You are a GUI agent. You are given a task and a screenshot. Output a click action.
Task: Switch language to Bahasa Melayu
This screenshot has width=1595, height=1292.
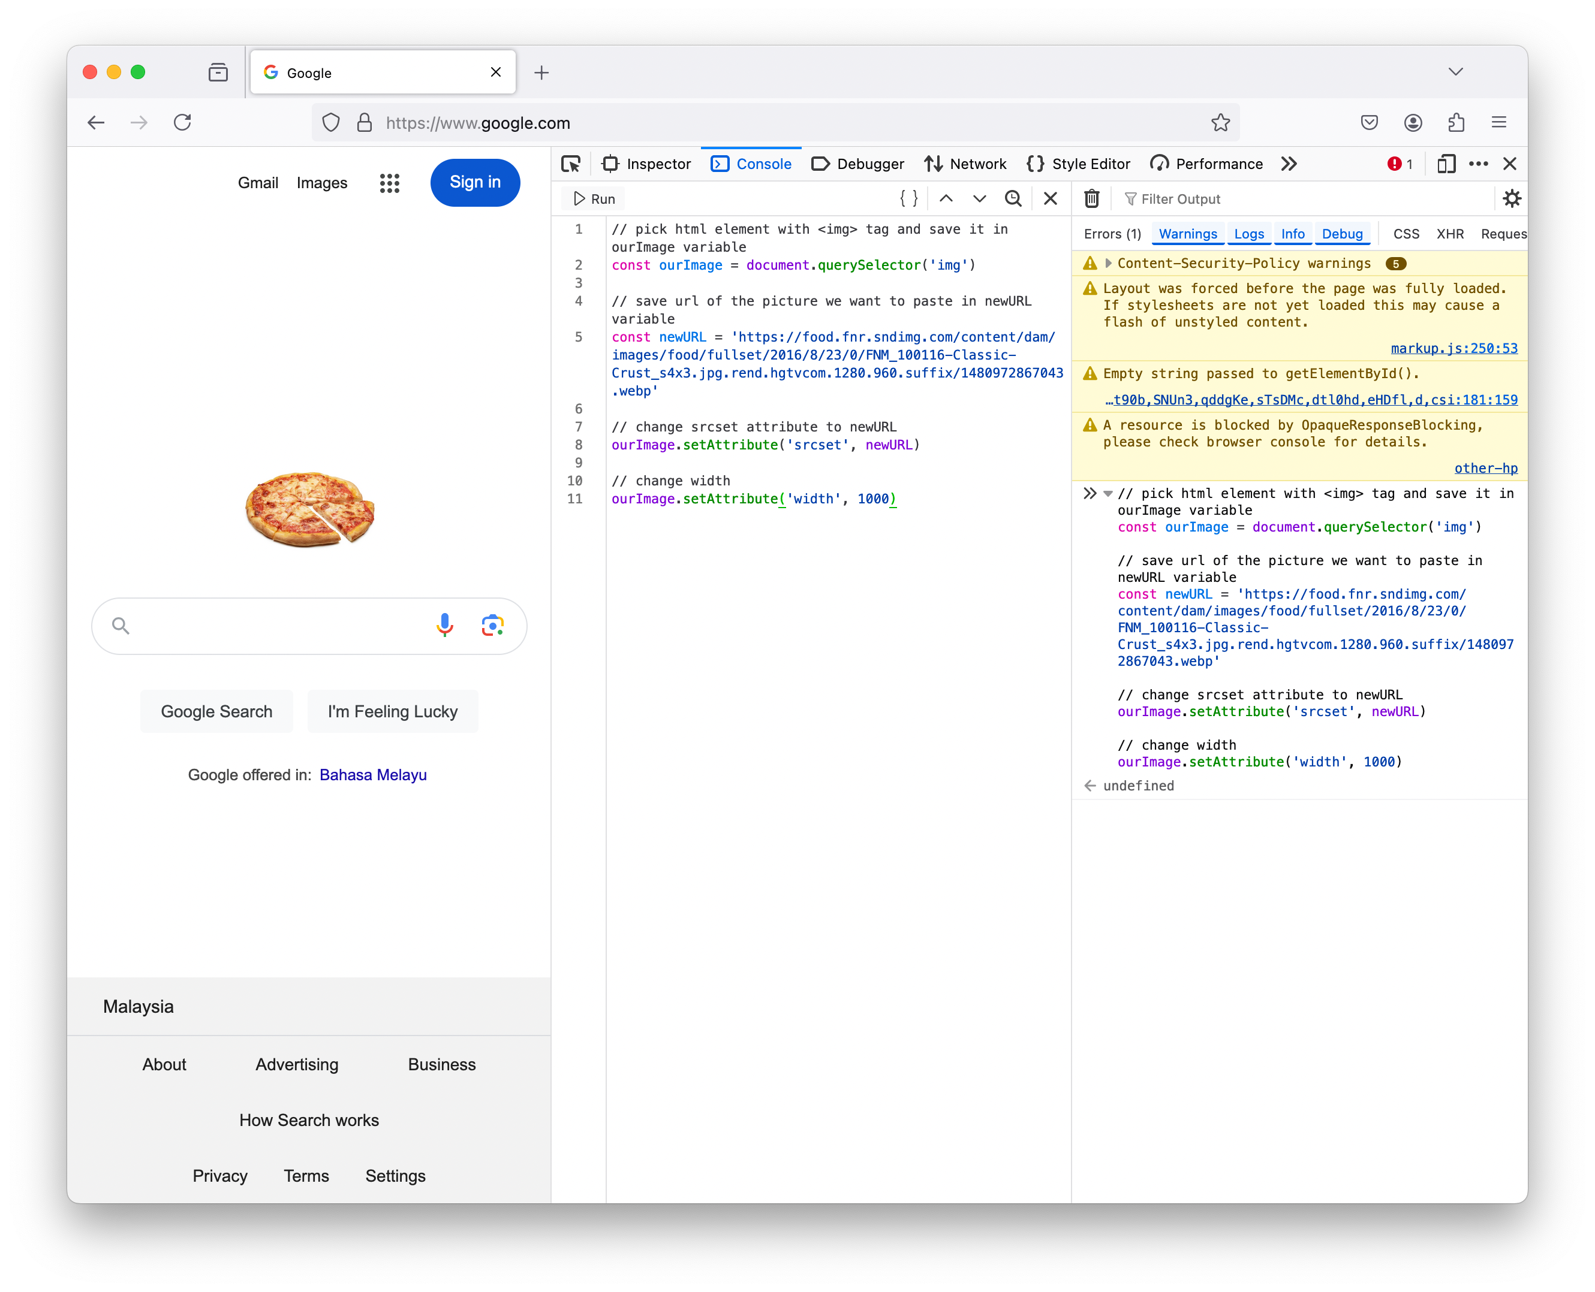(x=373, y=775)
